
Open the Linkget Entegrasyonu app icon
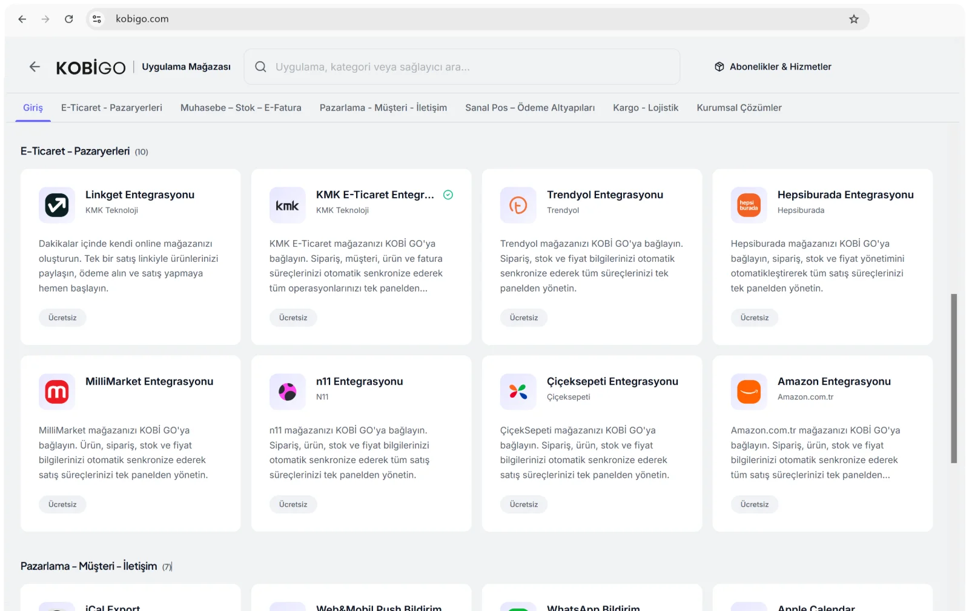(57, 205)
